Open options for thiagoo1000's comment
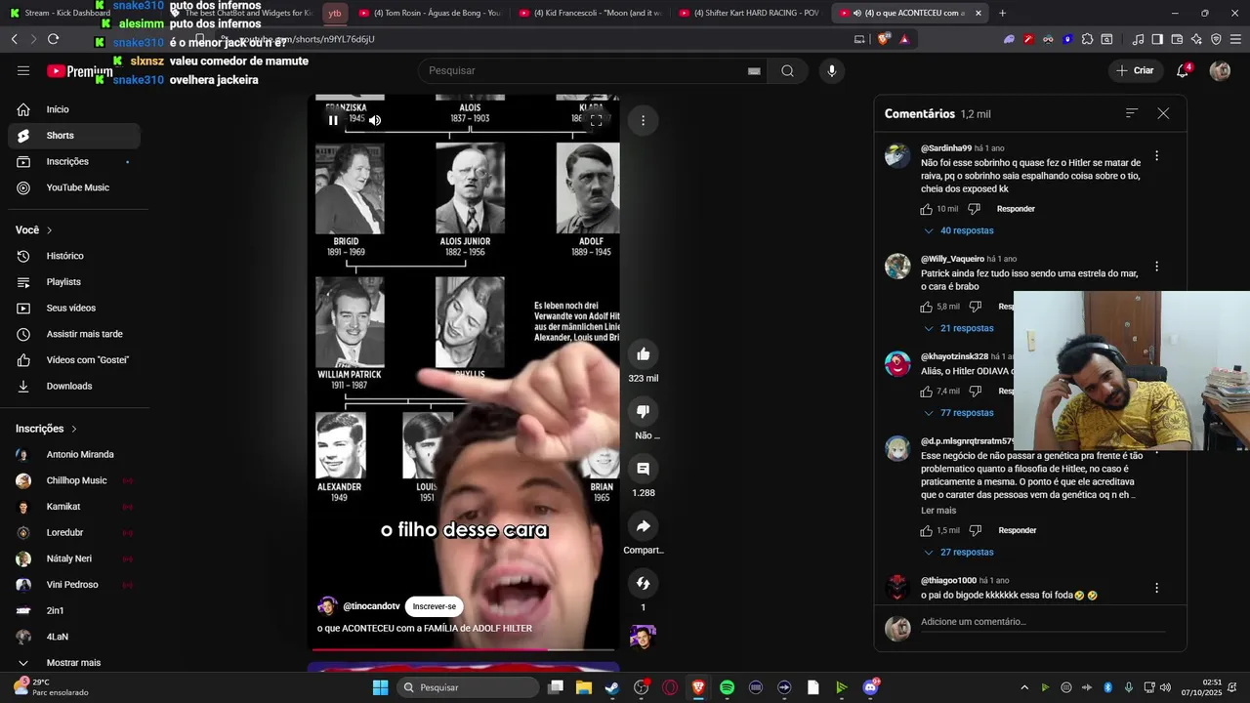 [1156, 588]
